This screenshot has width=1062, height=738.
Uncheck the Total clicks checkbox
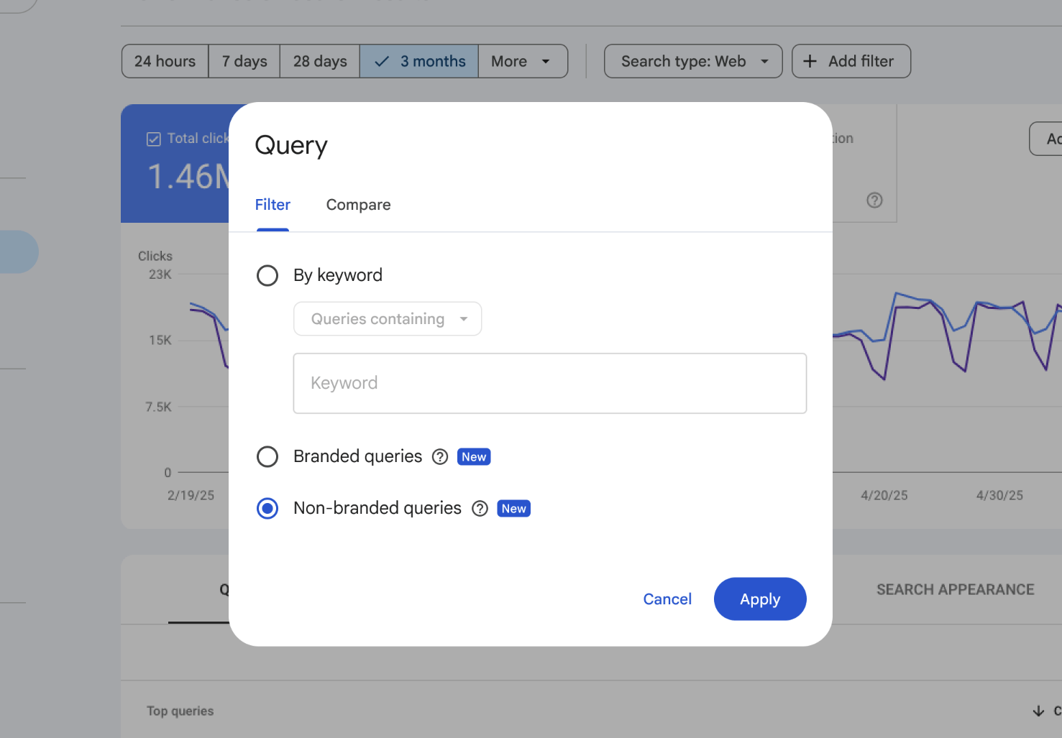(x=153, y=139)
